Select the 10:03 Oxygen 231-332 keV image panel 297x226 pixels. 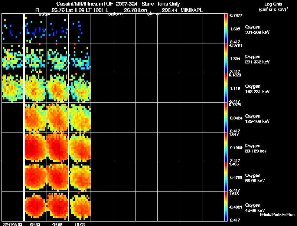pos(80,58)
